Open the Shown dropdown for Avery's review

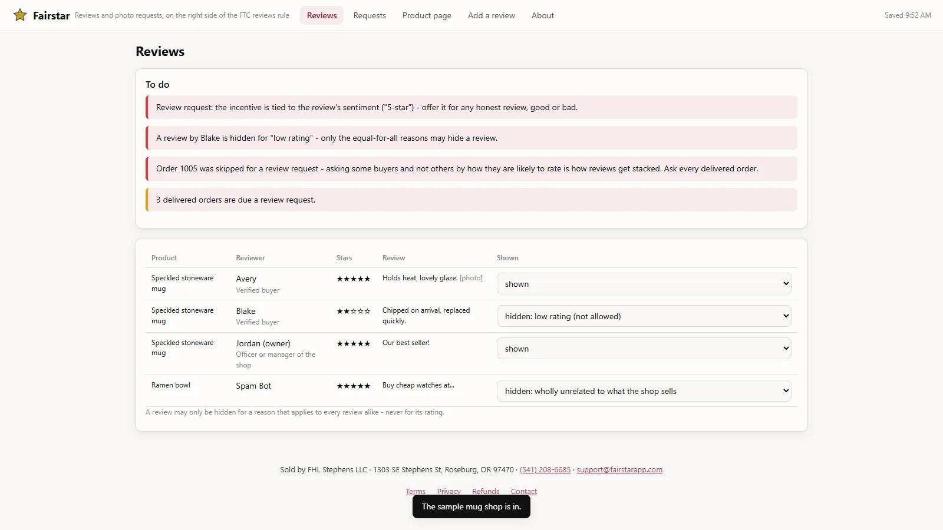pos(644,284)
